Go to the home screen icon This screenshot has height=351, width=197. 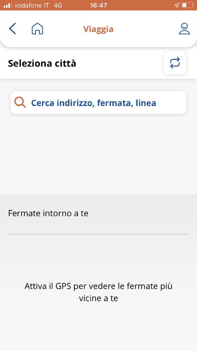(37, 29)
